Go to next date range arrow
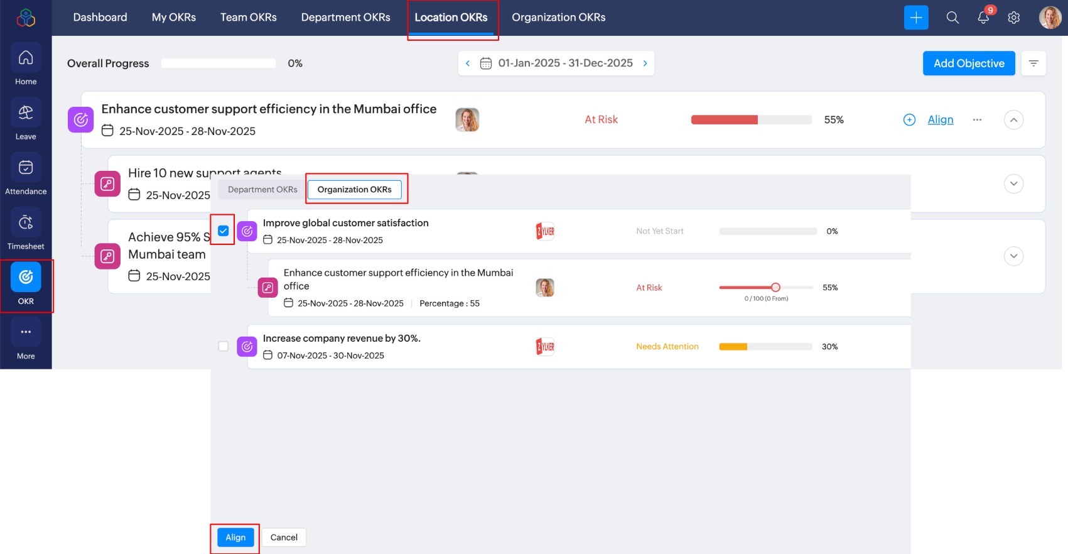 (x=645, y=63)
